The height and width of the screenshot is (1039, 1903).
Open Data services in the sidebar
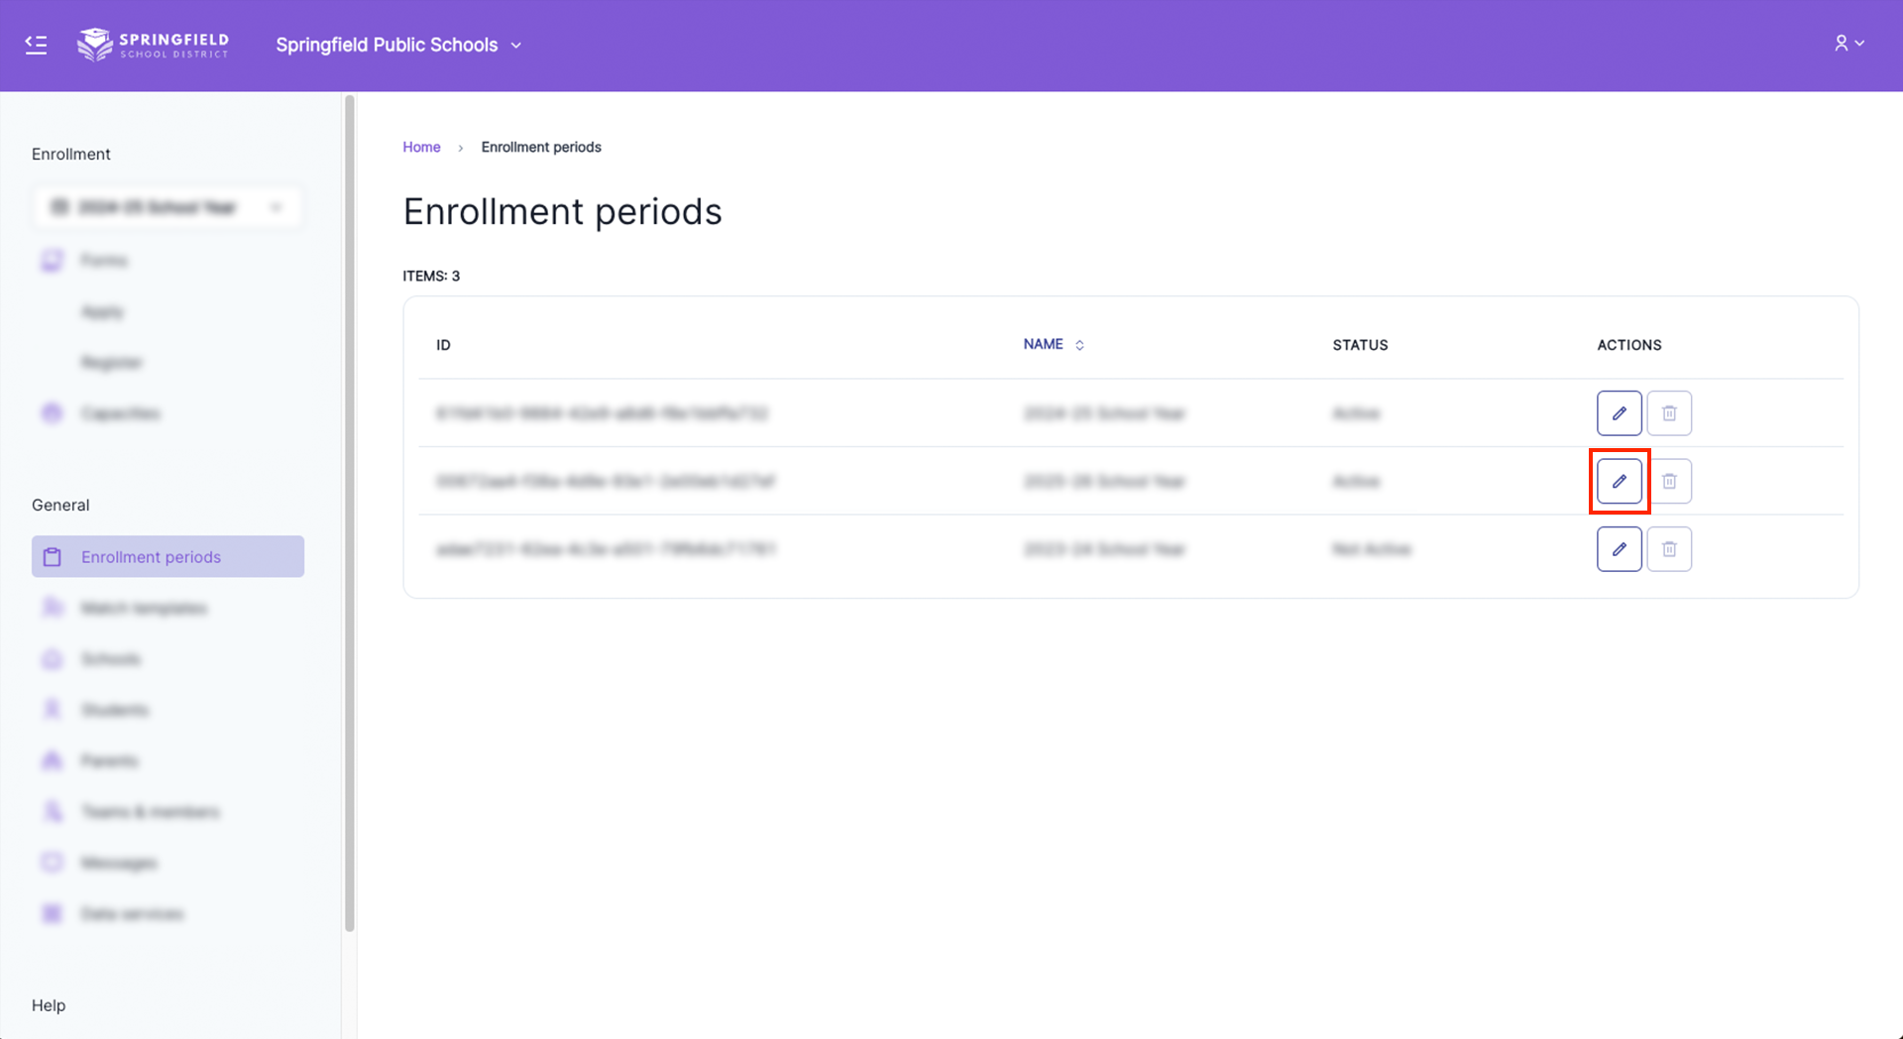132,914
